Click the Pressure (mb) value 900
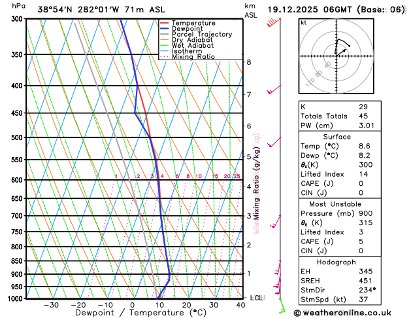The image size is (411, 318). [x=366, y=213]
